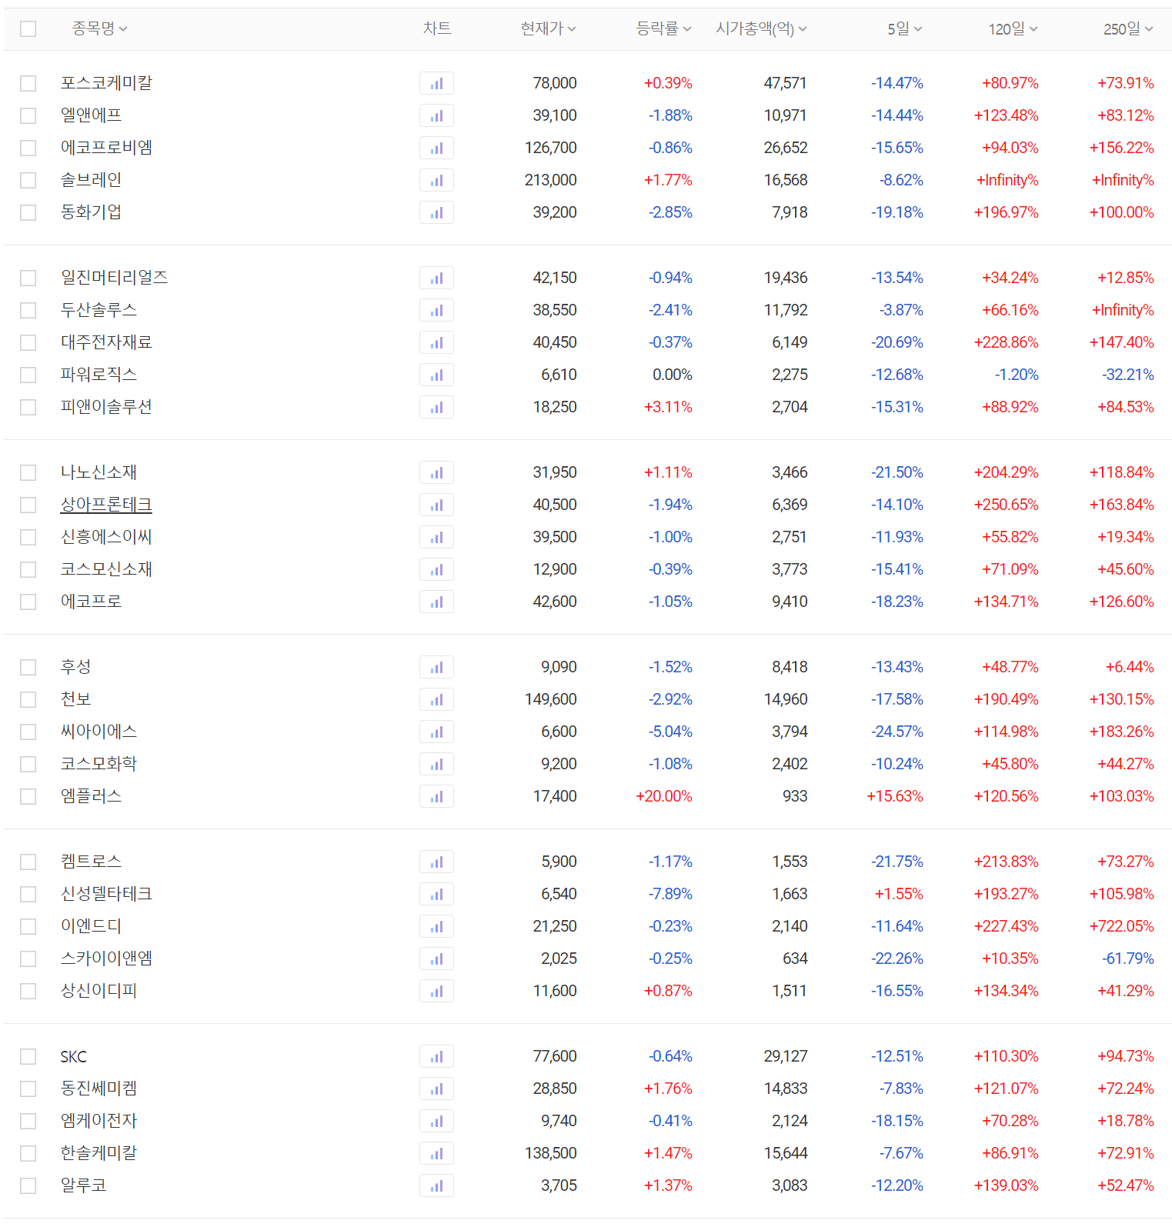This screenshot has height=1227, width=1172.
Task: Open the 스카이이앤엠 stock link
Action: (x=106, y=959)
